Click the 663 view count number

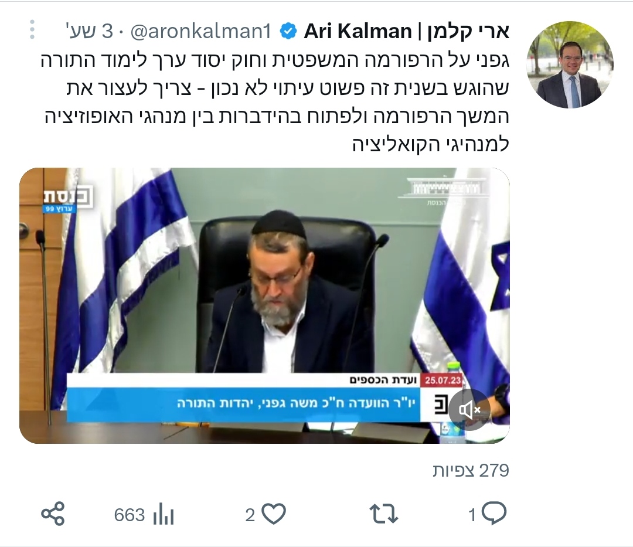click(130, 515)
